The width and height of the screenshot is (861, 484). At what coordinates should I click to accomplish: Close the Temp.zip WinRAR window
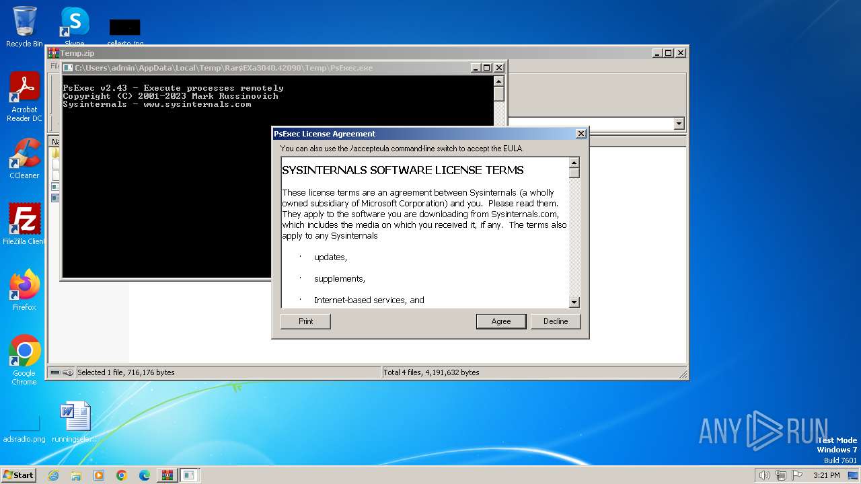pyautogui.click(x=681, y=53)
